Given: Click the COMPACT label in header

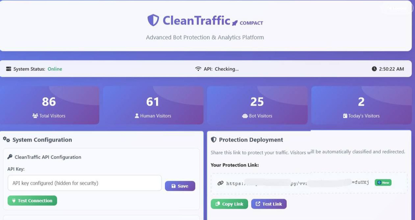Looking at the screenshot, I should 251,23.
